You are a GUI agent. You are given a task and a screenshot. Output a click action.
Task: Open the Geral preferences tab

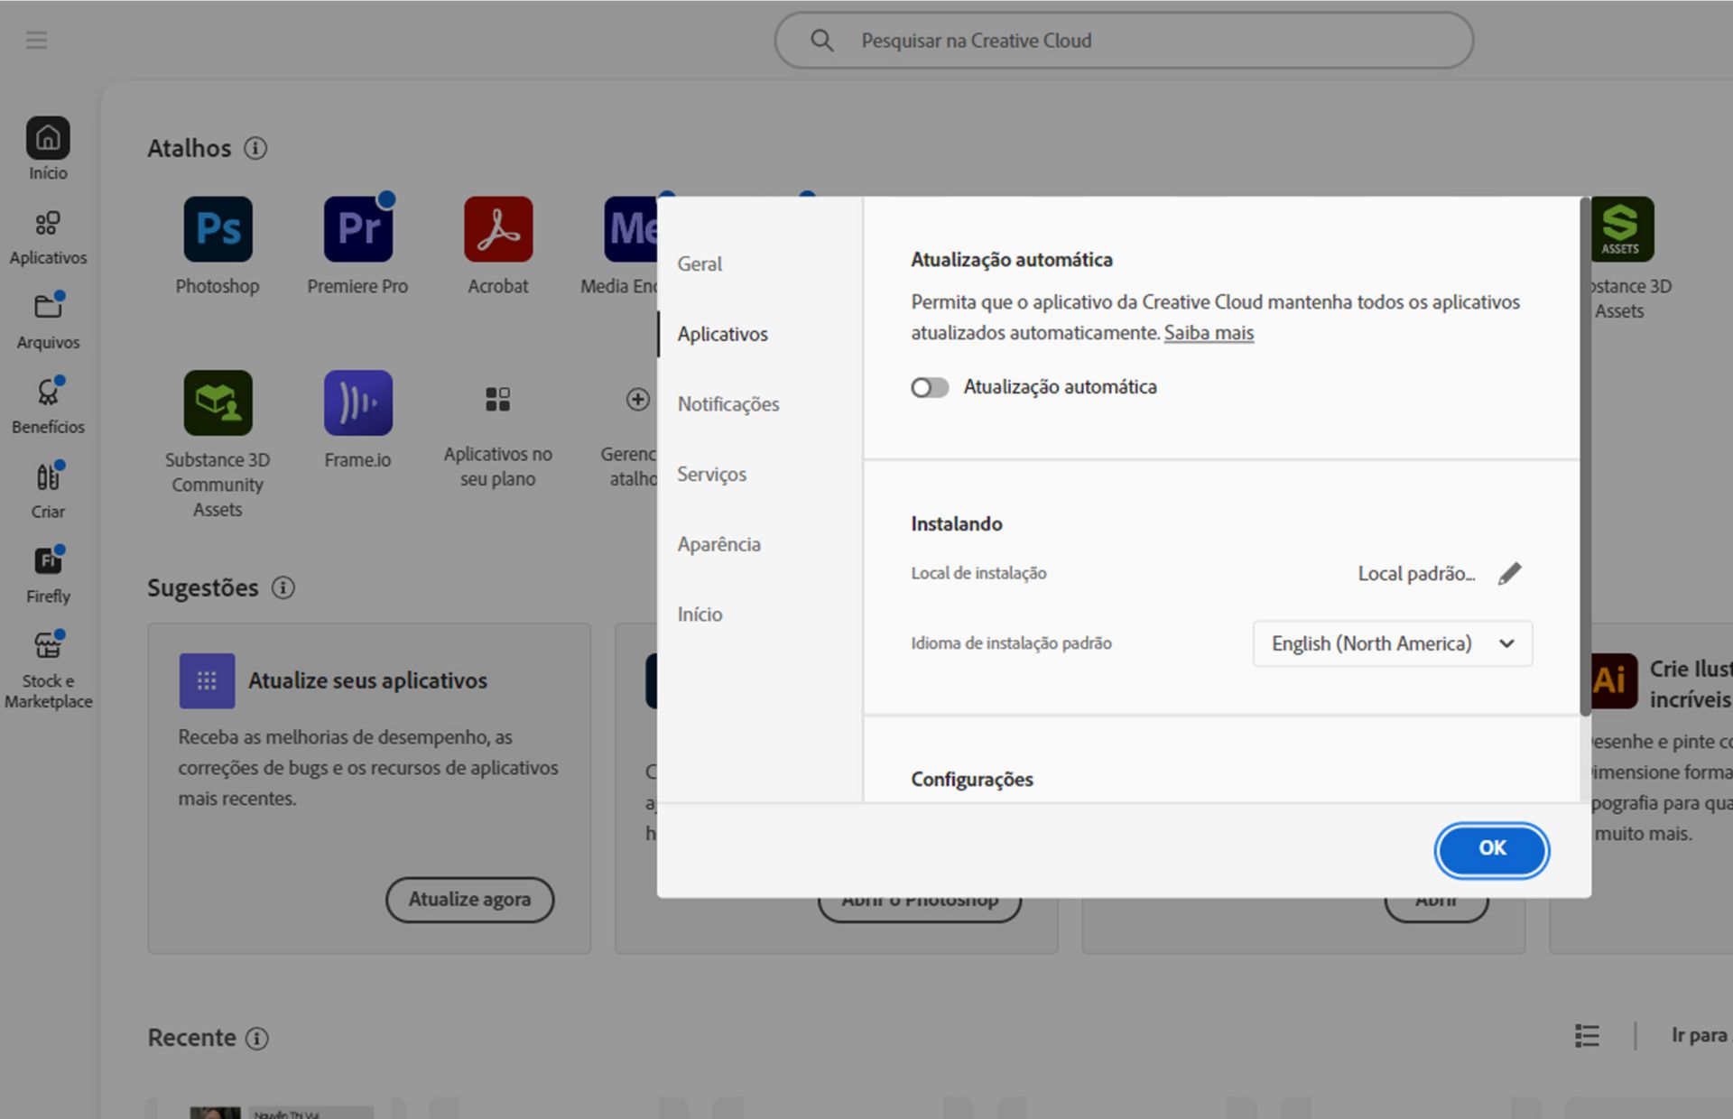[x=700, y=264]
